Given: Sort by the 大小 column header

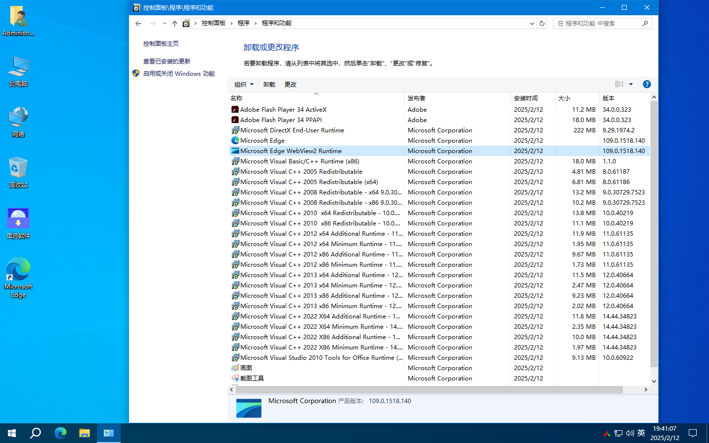Looking at the screenshot, I should click(577, 98).
